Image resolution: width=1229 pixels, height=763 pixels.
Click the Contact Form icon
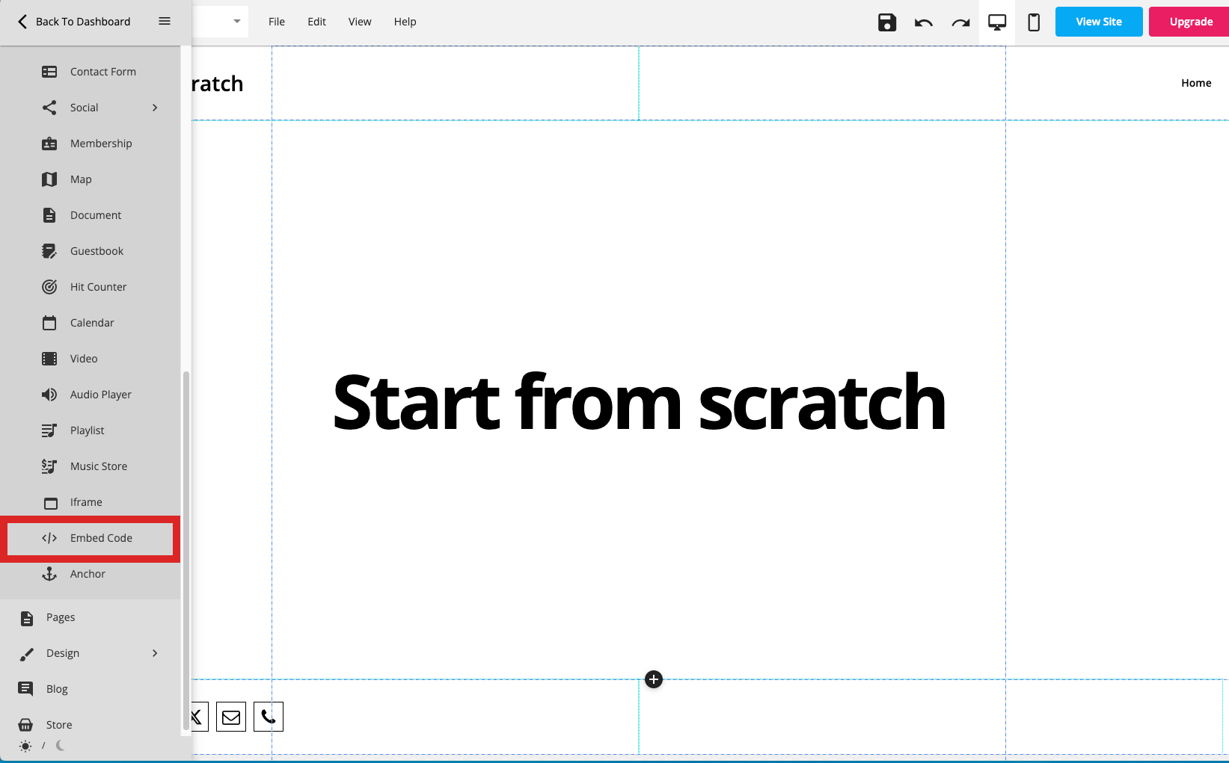49,72
